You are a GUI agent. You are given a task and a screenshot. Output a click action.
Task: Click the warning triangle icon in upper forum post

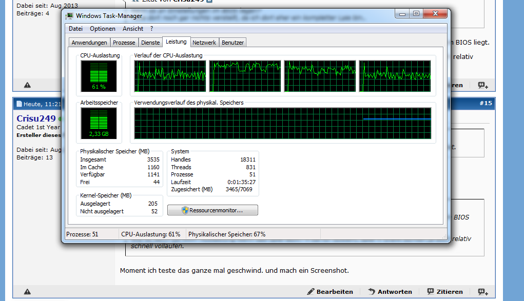pyautogui.click(x=27, y=85)
